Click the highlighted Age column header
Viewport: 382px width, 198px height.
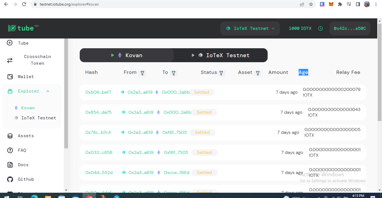click(303, 72)
